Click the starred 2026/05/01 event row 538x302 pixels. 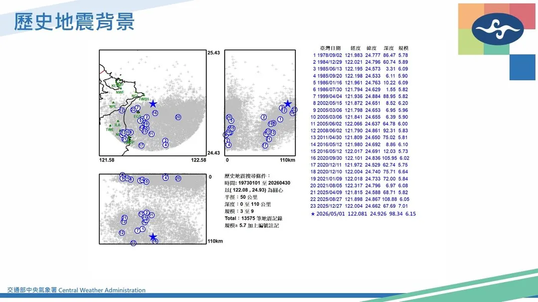pos(363,213)
